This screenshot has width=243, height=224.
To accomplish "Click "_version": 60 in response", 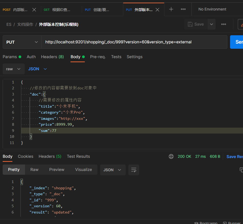I will tap(46, 206).
